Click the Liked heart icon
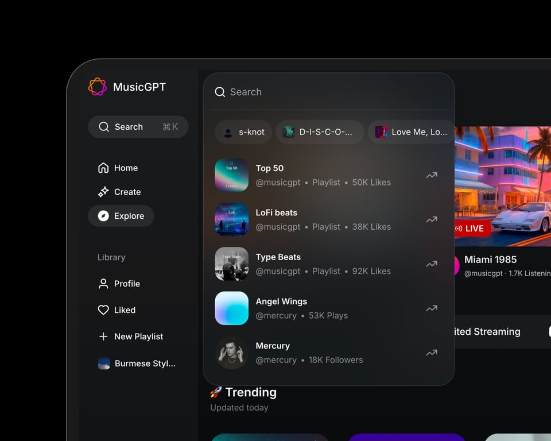This screenshot has height=441, width=551. click(x=103, y=310)
